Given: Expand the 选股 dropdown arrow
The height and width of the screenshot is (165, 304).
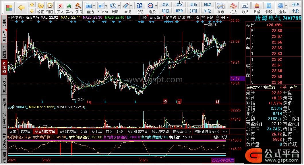Looking at the screenshot, I should point(156,6).
